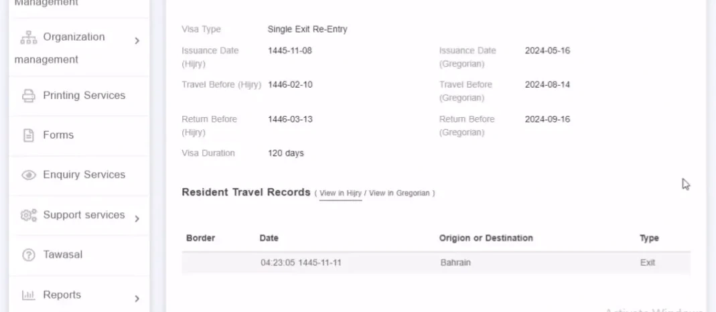Image resolution: width=716 pixels, height=312 pixels.
Task: Click the Date column header
Action: coord(269,238)
